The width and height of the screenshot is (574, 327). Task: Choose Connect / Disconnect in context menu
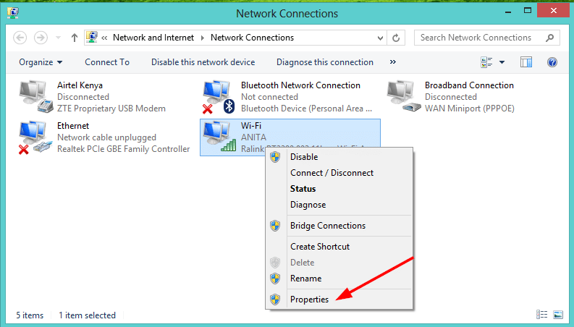pyautogui.click(x=339, y=173)
